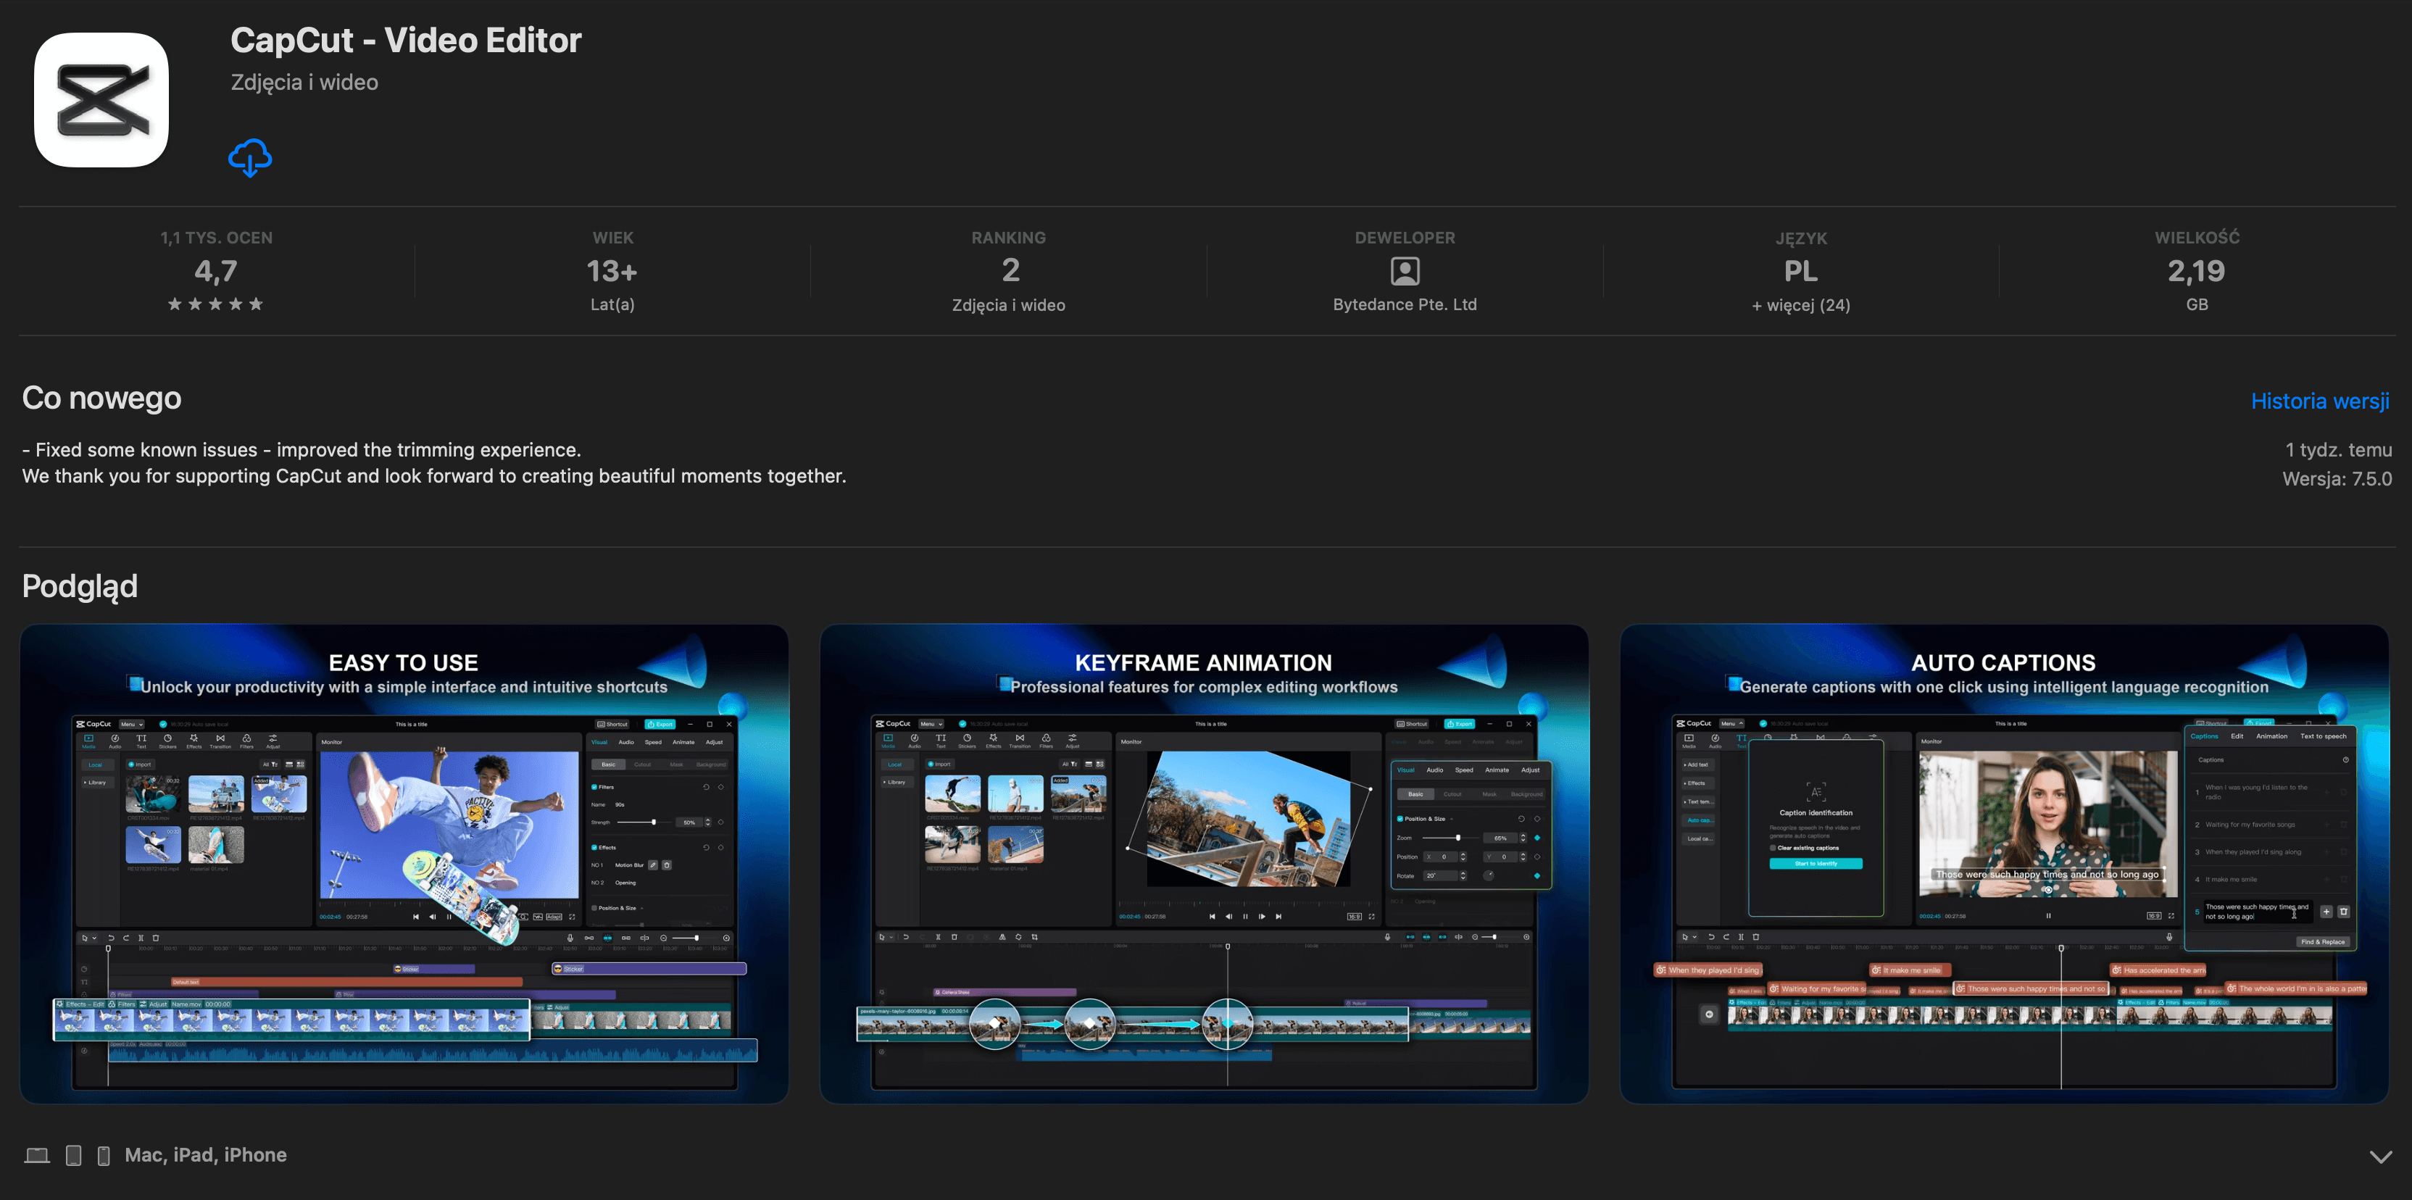Click the iPhone device icon
The image size is (2412, 1200).
click(x=104, y=1155)
